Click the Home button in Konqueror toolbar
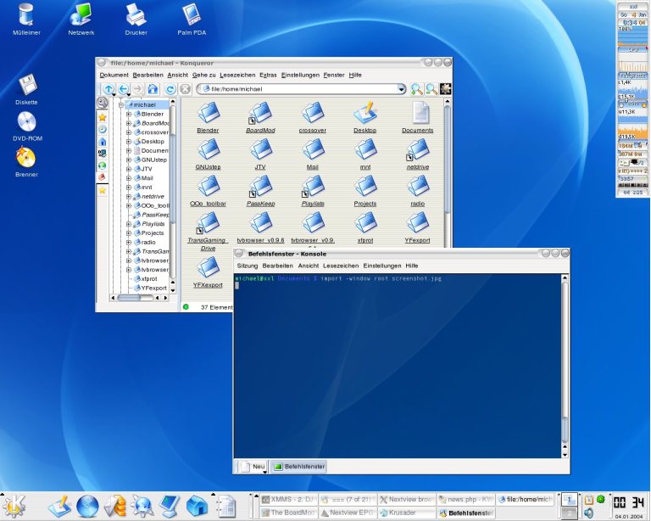Image resolution: width=651 pixels, height=521 pixels. (x=153, y=89)
